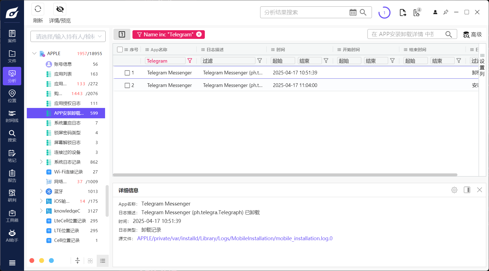Remove the Name inc Telegram filter tag
489x271 pixels.
[x=199, y=34]
